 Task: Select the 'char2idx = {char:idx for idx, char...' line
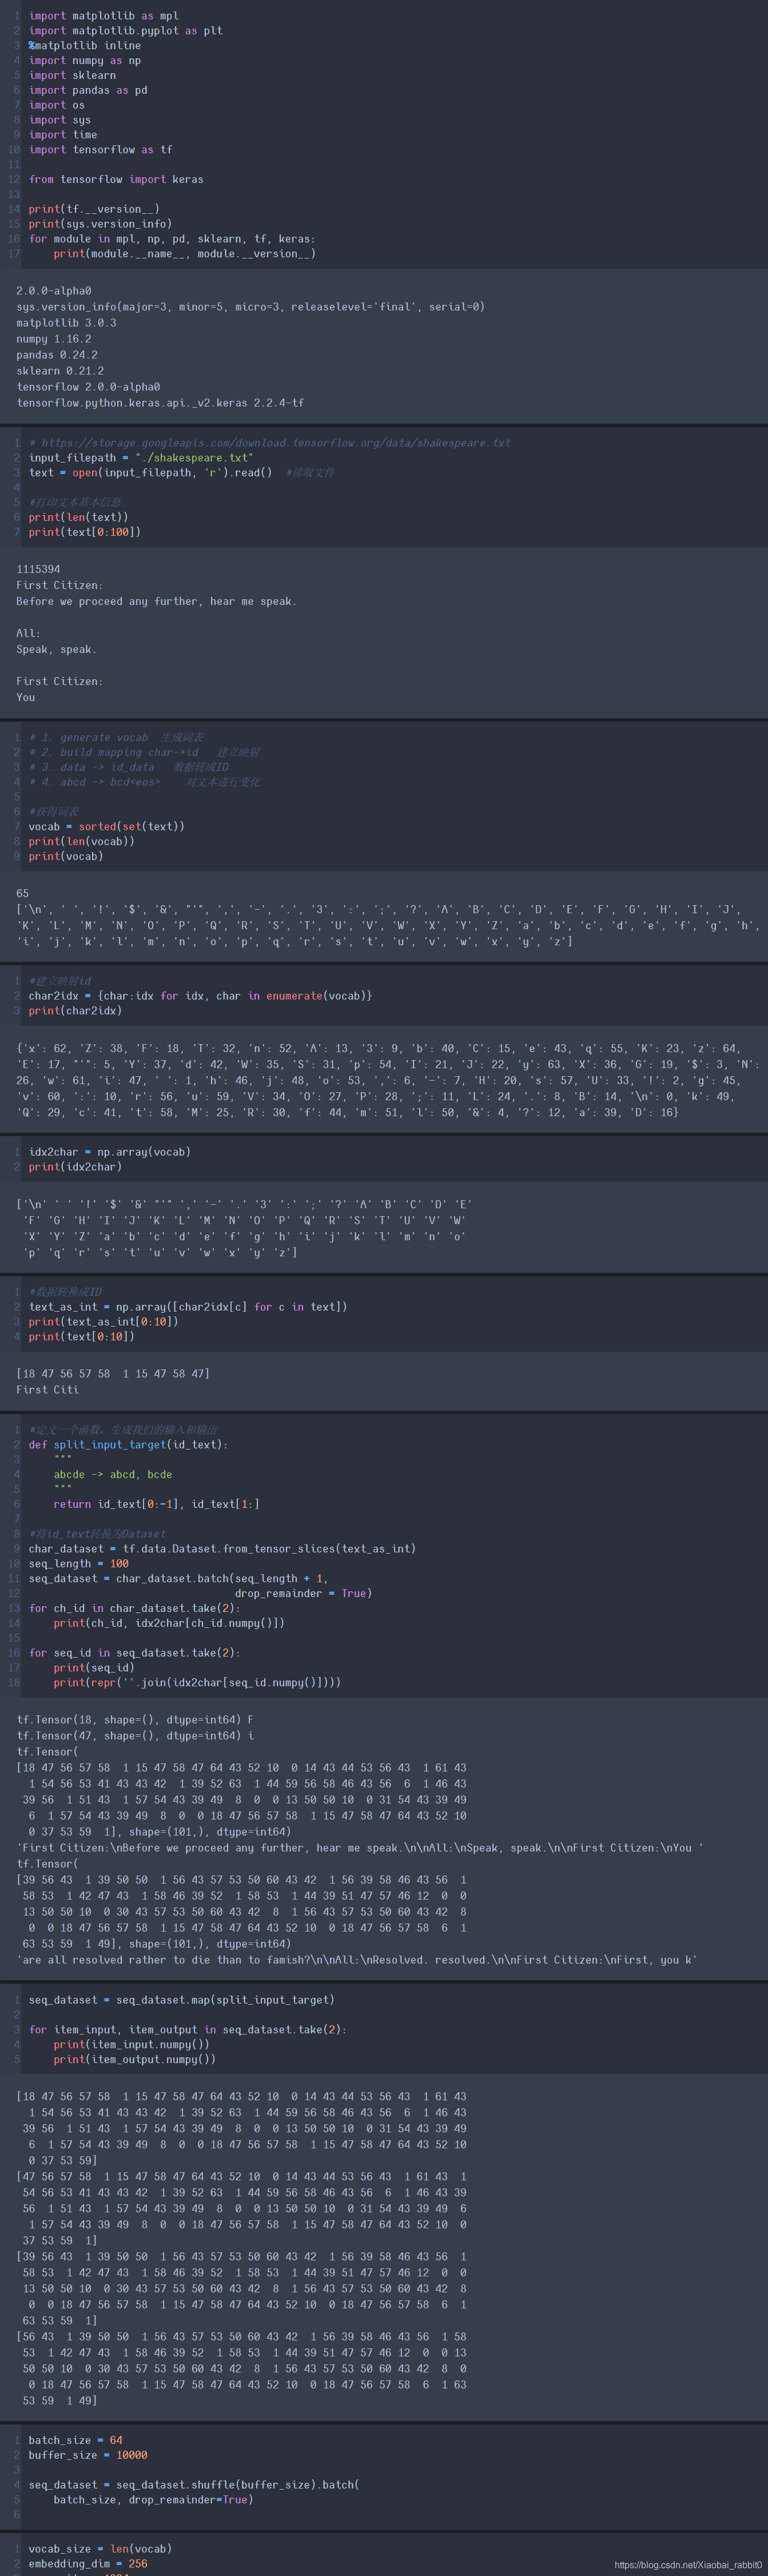(x=200, y=996)
